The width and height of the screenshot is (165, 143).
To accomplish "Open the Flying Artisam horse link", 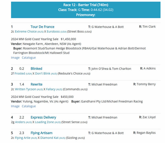I will (x=41, y=133).
